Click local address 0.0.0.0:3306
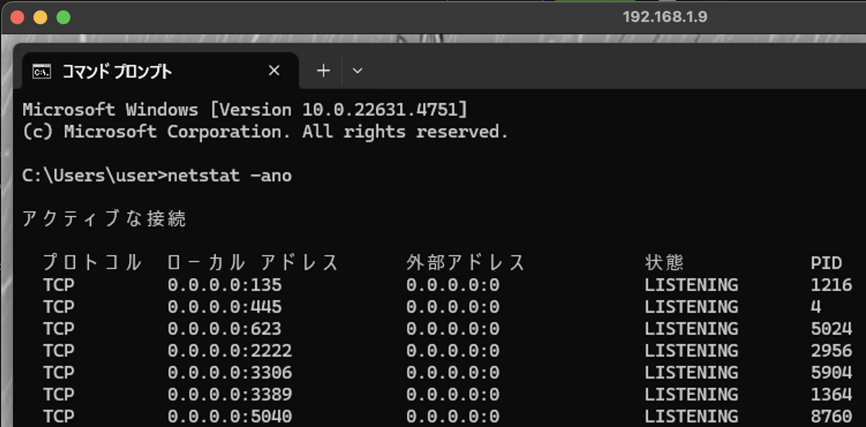866x427 pixels. pos(230,373)
